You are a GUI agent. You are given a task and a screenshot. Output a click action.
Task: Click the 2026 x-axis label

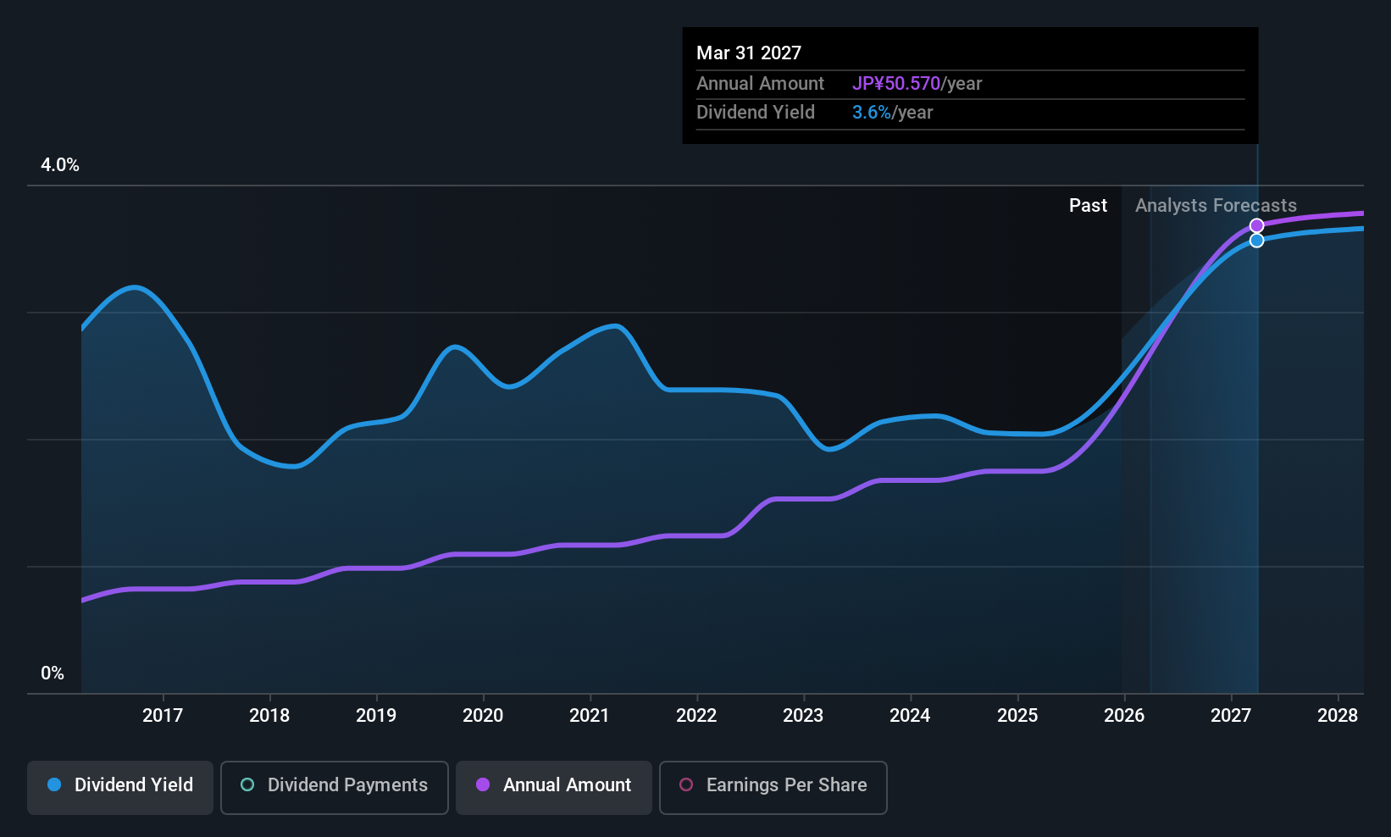pos(1124,715)
